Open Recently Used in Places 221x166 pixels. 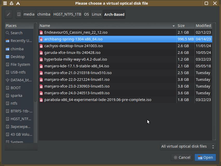(19, 41)
